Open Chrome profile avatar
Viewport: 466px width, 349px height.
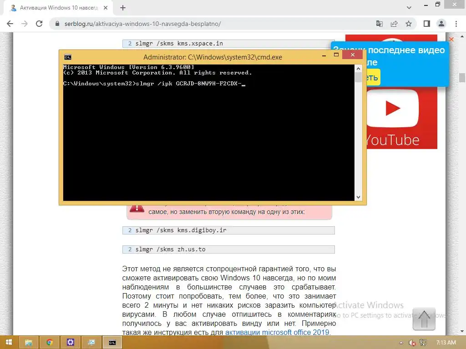click(x=441, y=24)
